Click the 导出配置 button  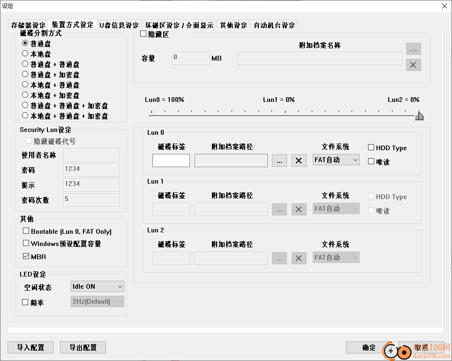point(83,347)
